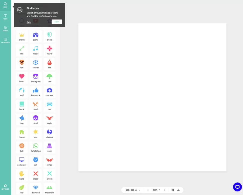Open the Text panel in the sidebar
This screenshot has height=195, width=243.
(5, 17)
